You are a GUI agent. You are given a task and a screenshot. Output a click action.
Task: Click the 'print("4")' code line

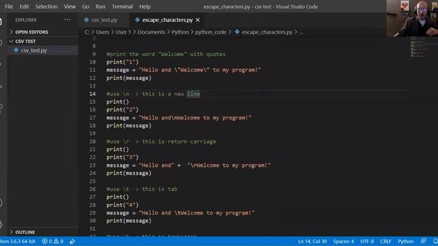pos(123,205)
